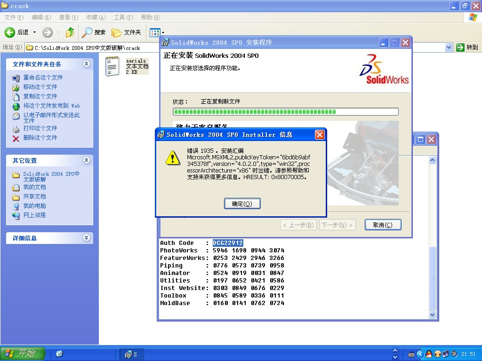Screen dimensions: 482x361
Task: Click the Animator serial number line
Action: 222,273
